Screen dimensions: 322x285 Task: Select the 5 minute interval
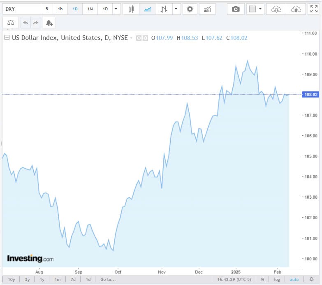pos(47,9)
